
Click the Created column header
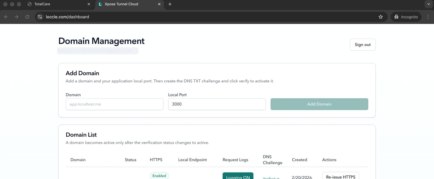click(x=299, y=160)
